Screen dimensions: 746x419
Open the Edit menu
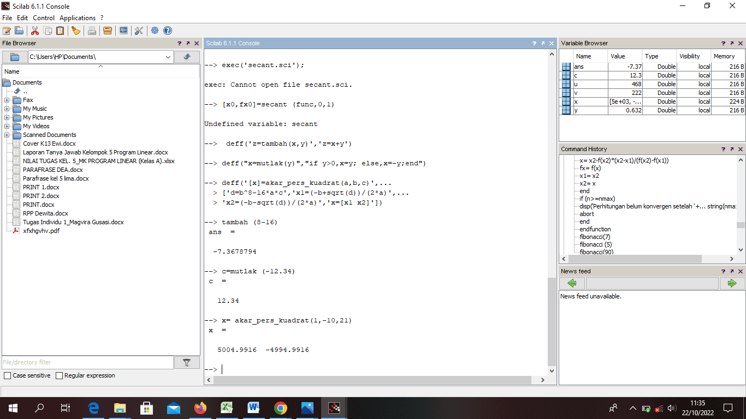[22, 18]
